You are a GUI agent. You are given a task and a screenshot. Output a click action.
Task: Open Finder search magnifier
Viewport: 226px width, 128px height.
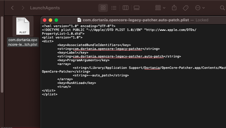click(223, 8)
